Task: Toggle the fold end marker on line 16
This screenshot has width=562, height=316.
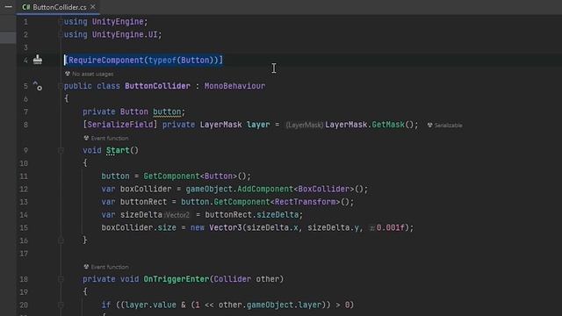Action: (61, 241)
